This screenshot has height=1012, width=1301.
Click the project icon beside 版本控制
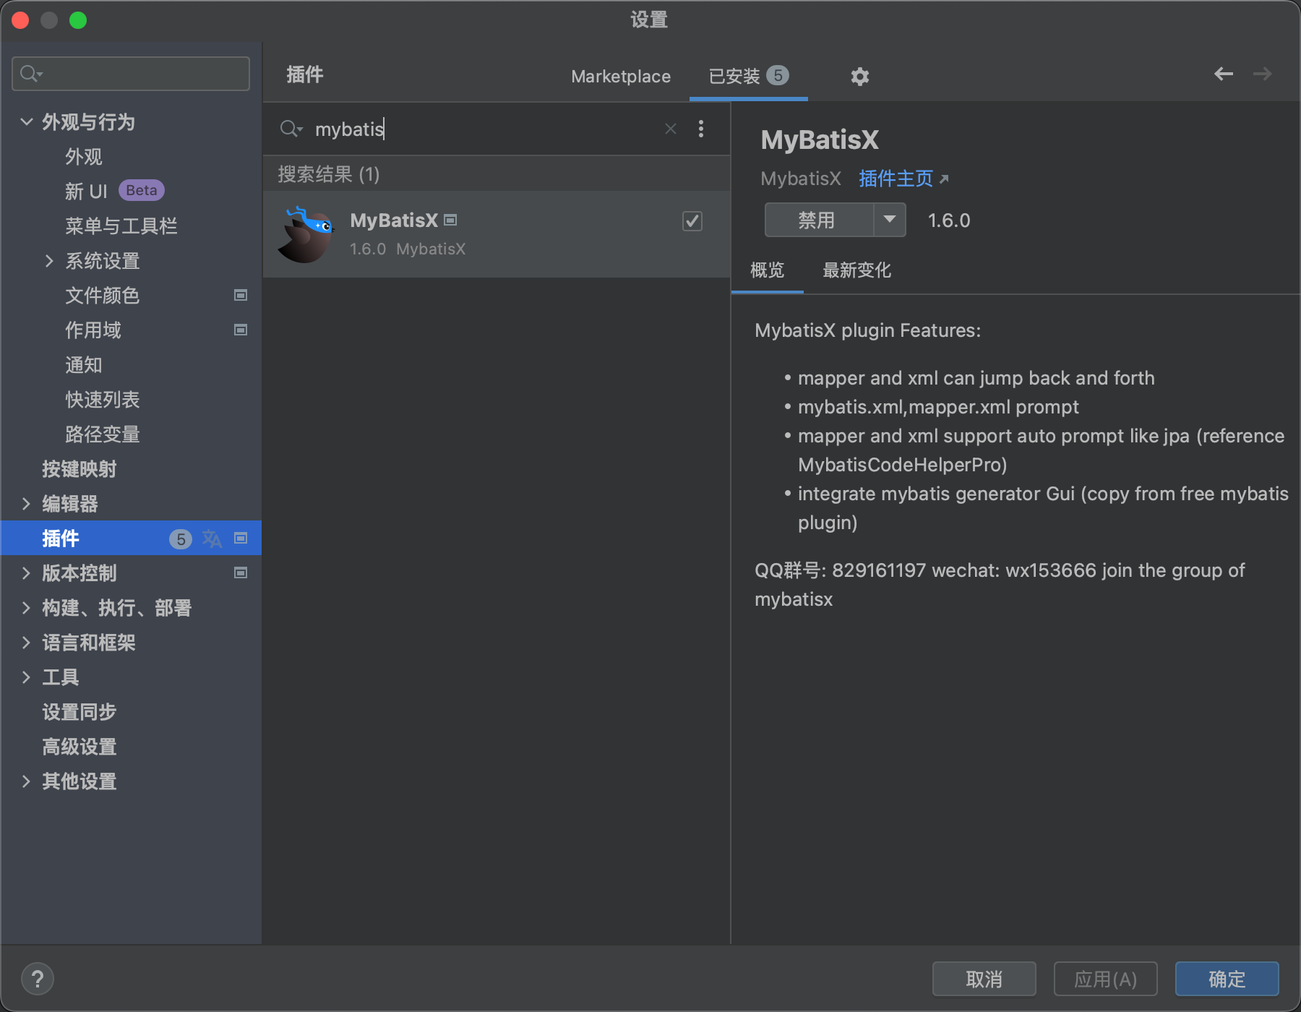pyautogui.click(x=241, y=573)
